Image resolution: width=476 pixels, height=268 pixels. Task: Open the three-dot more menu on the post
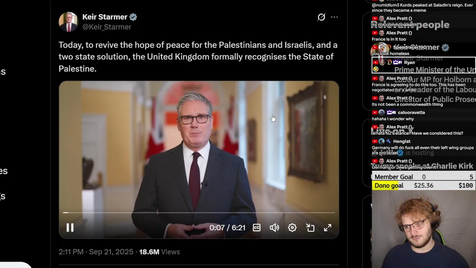[x=334, y=17]
